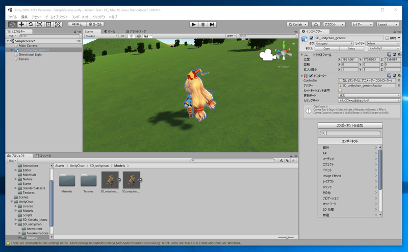Open the Layout dropdown

[388, 24]
